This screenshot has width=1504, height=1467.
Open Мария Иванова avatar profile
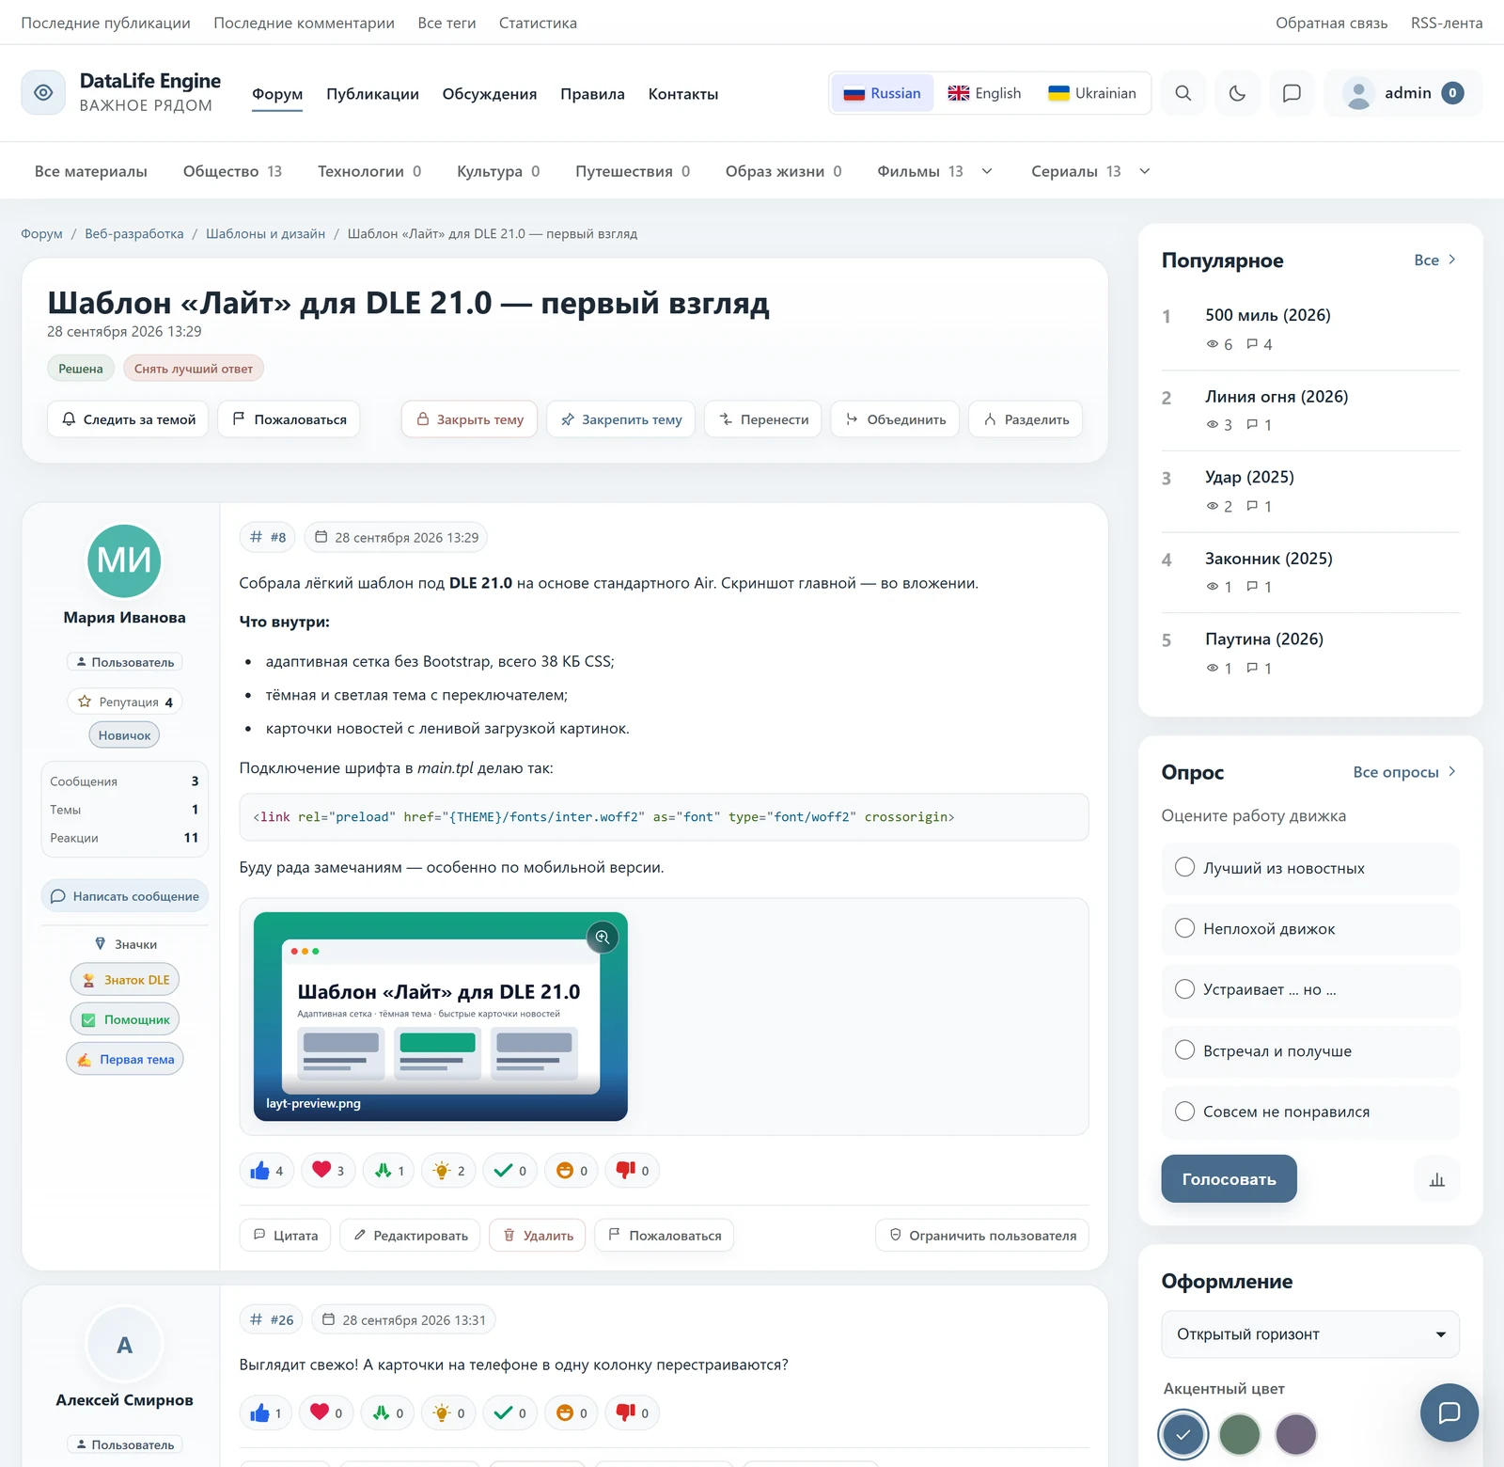[124, 561]
